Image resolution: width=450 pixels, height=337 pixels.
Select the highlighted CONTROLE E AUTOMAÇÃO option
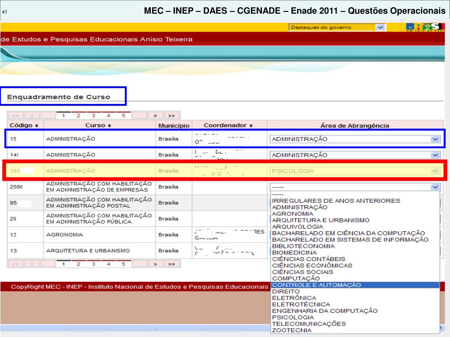coord(355,285)
